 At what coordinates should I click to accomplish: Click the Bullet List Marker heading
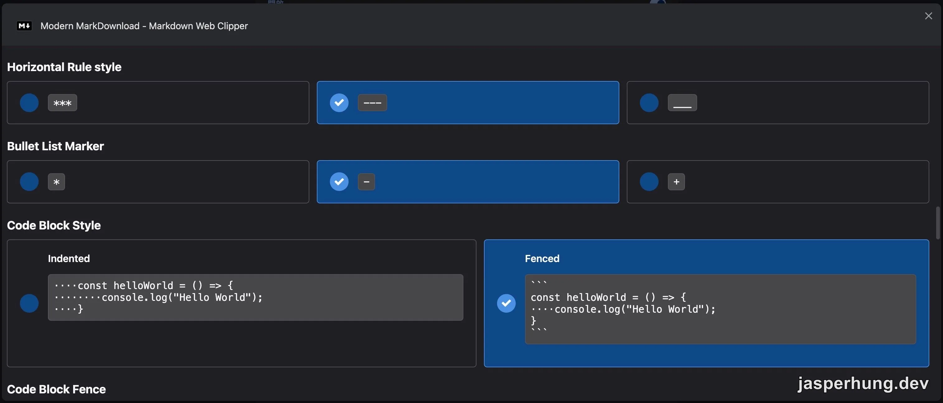click(56, 146)
